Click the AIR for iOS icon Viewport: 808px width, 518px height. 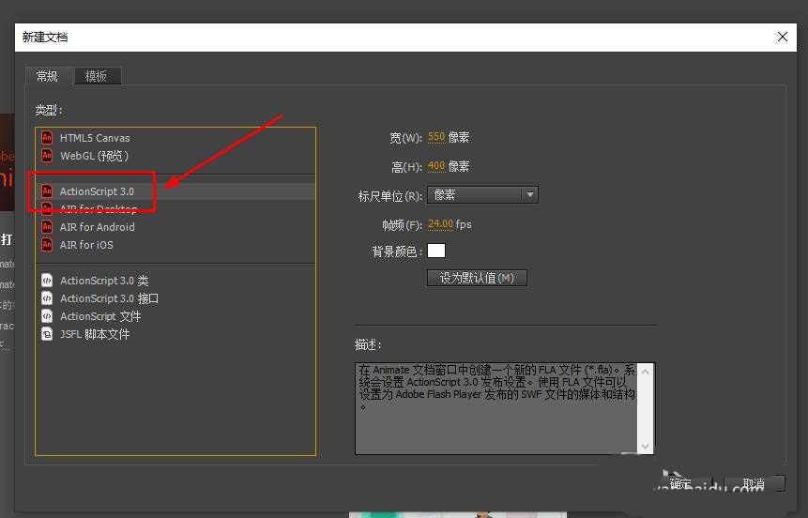coord(47,244)
